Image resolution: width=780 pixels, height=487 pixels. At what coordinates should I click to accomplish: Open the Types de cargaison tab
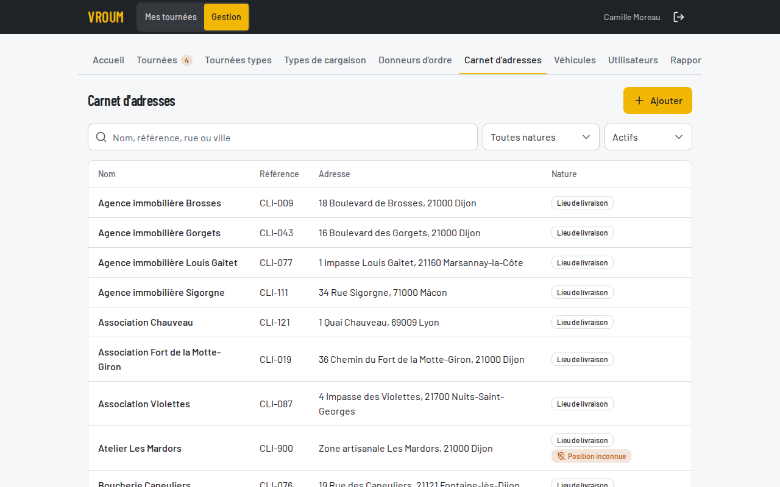325,60
